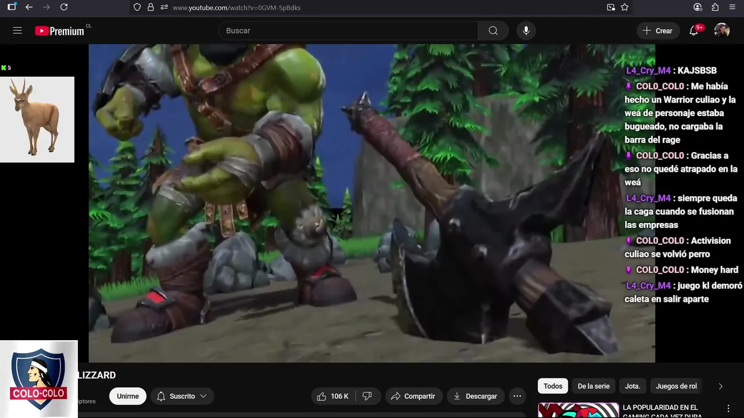The image size is (744, 418).
Task: Show site security padlock info
Action: click(151, 7)
